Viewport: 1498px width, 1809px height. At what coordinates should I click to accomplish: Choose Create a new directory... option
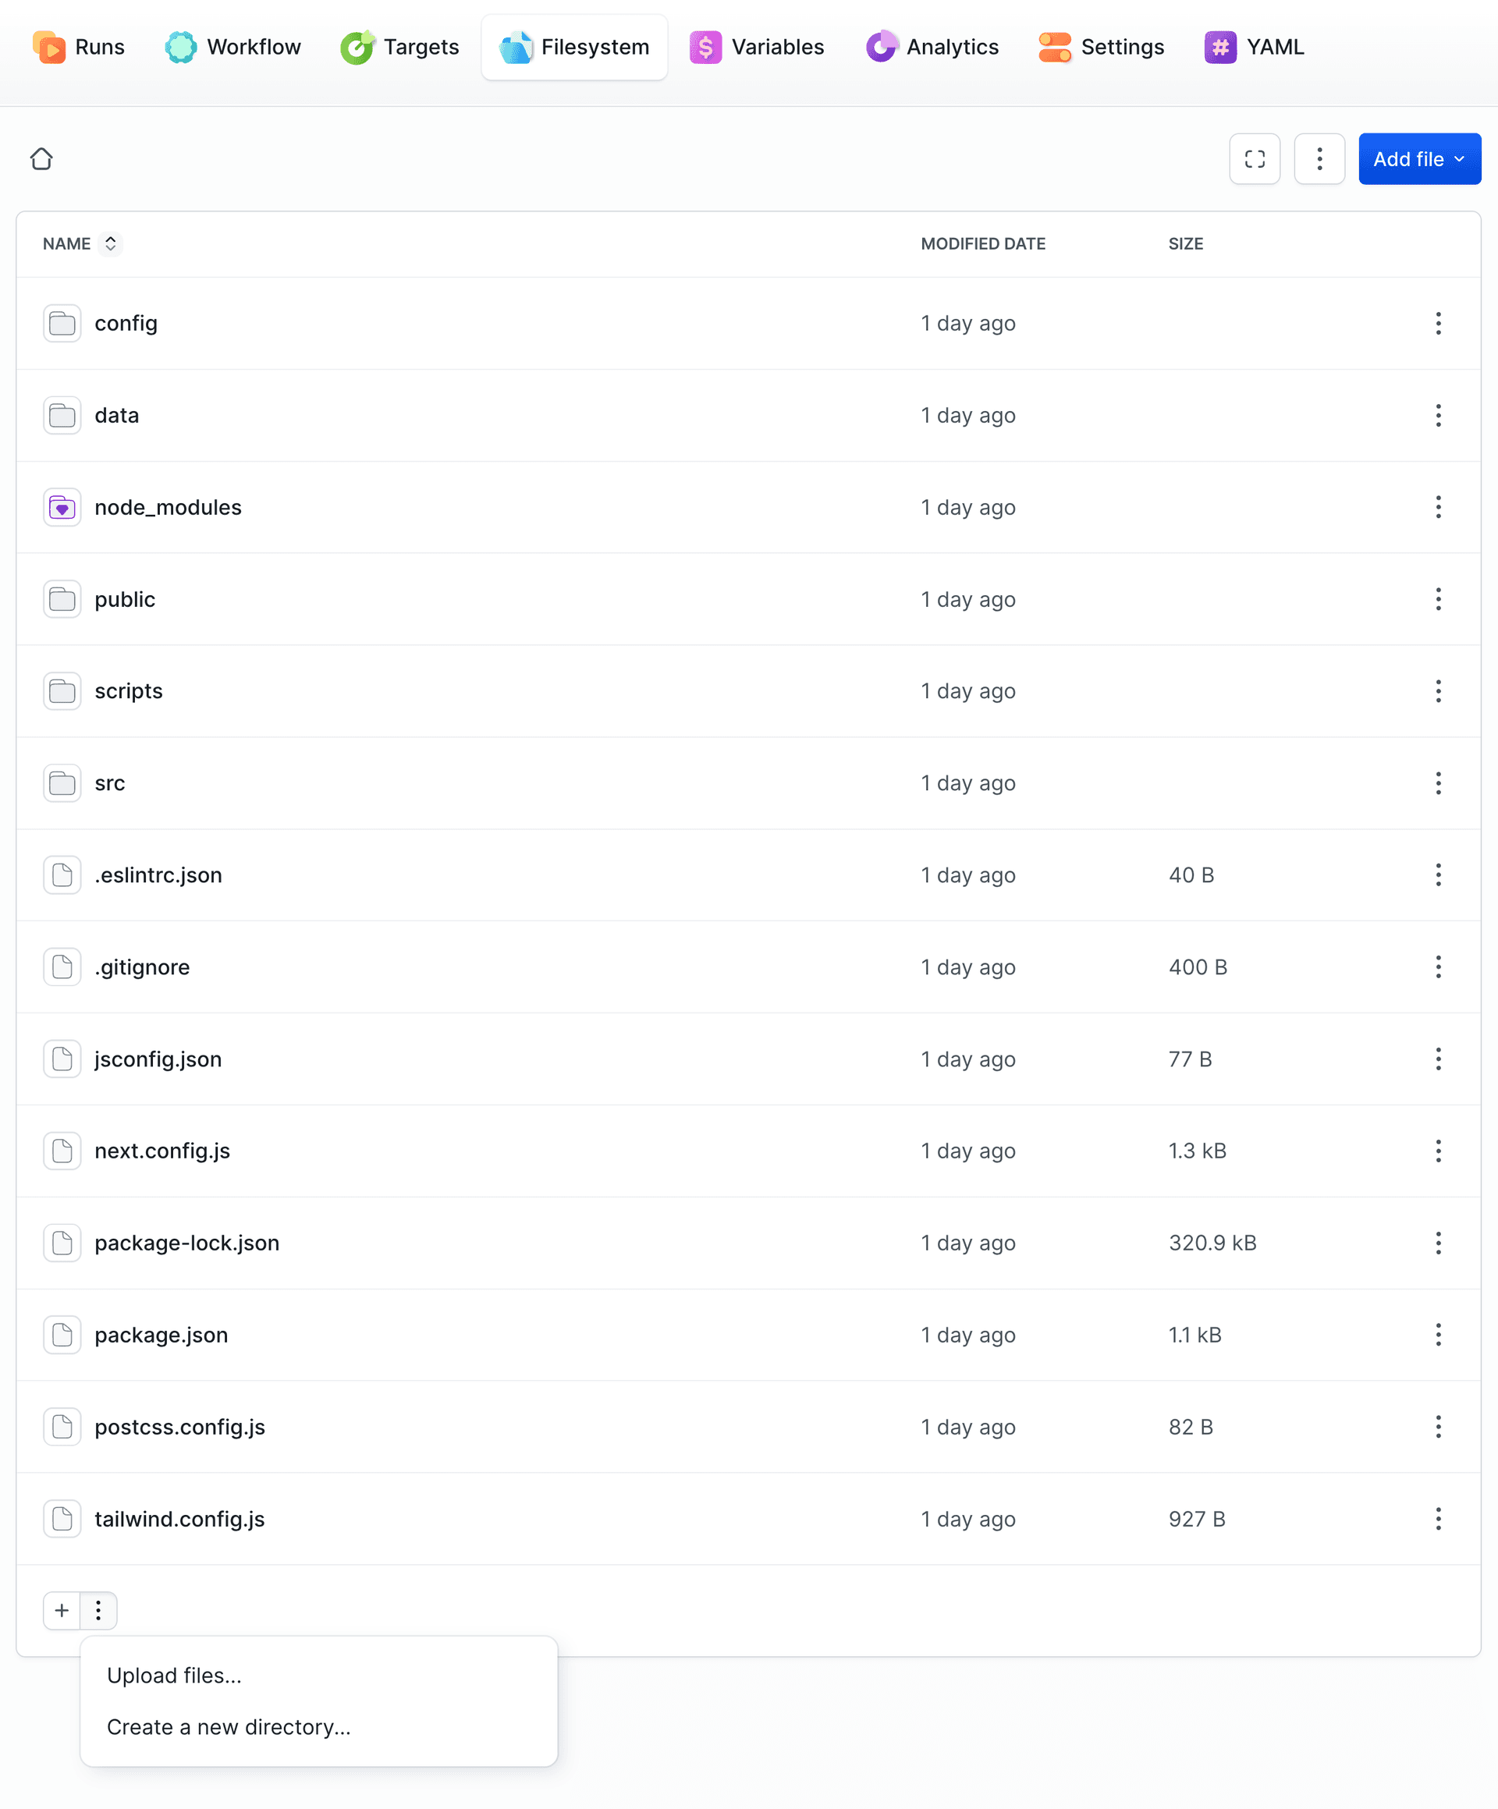[229, 1727]
